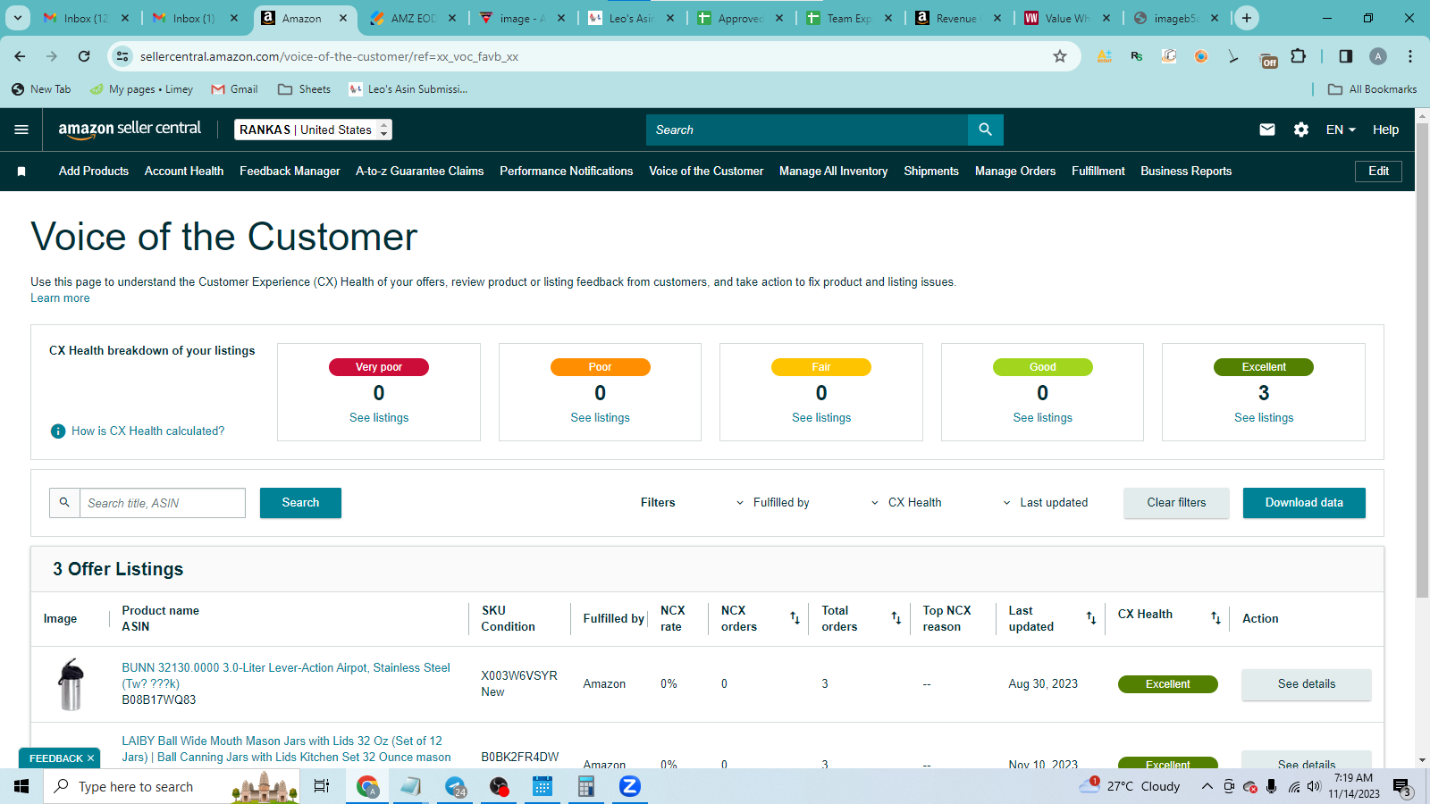
Task: Open Telegram from the taskbar
Action: coord(455,786)
